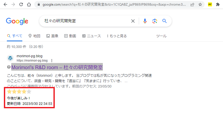The width and height of the screenshot is (223, 139).
Task: Click the browser address bar URL
Action: [x=114, y=5]
